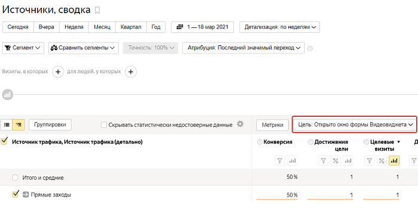The width and height of the screenshot is (418, 221).
Task: Open the Метрики button
Action: click(272, 125)
